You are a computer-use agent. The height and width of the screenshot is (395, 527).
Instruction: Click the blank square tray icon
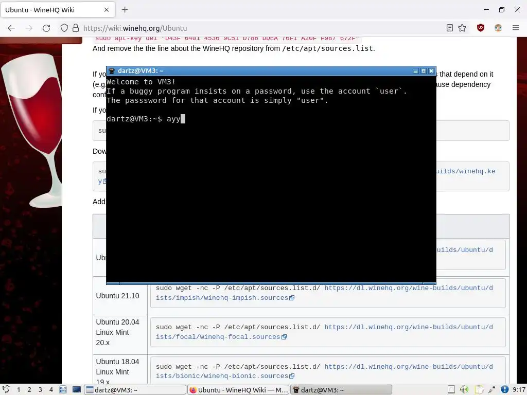tap(451, 390)
